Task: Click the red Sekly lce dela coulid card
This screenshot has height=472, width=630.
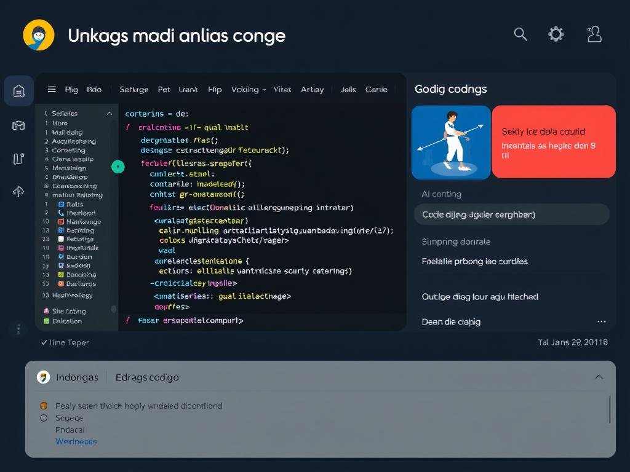Action: point(554,142)
